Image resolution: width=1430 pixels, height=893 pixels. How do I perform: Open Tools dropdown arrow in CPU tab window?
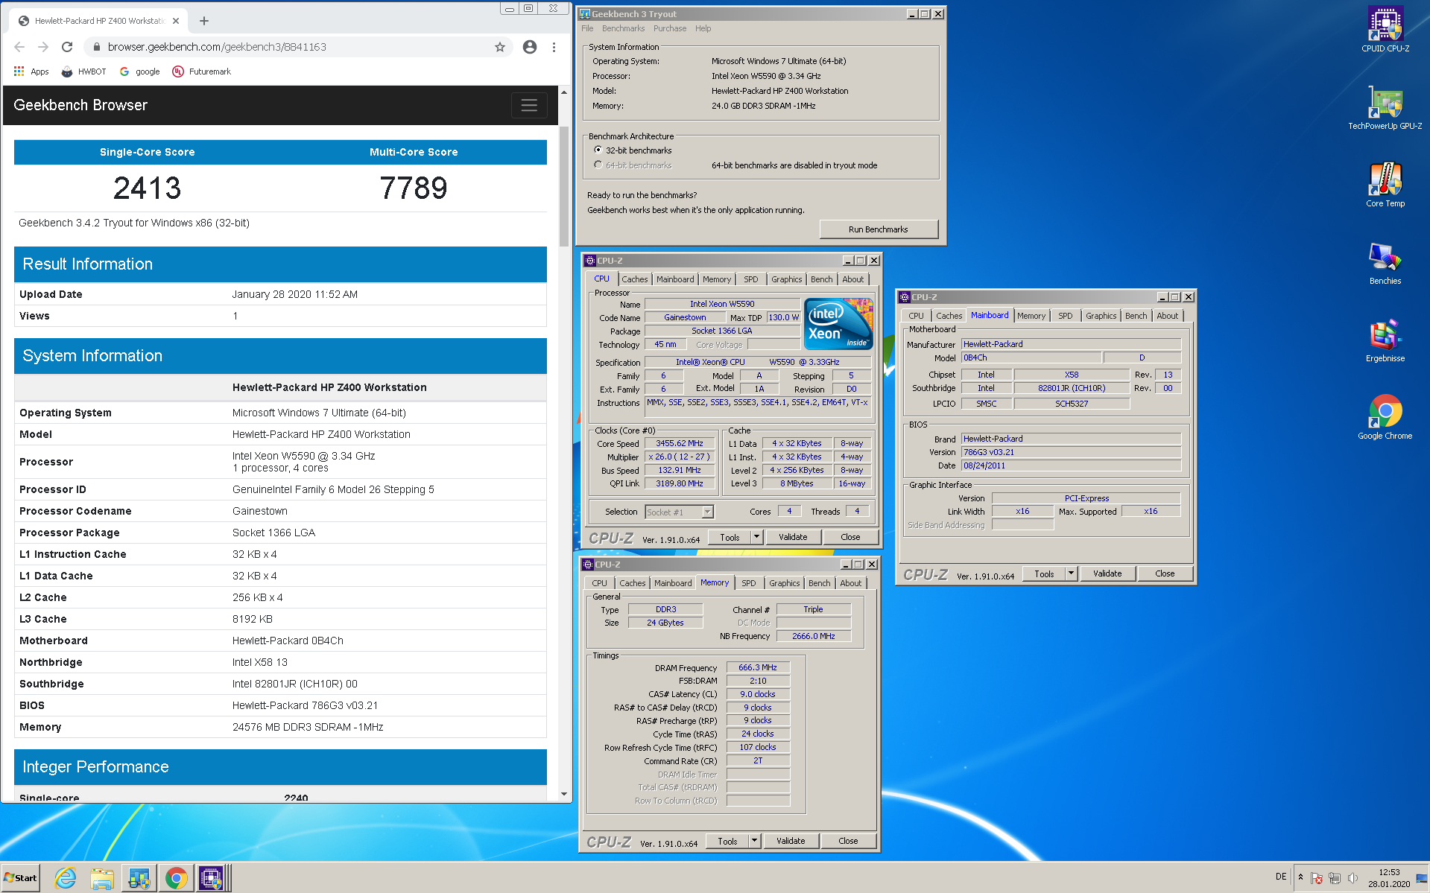[x=756, y=537]
